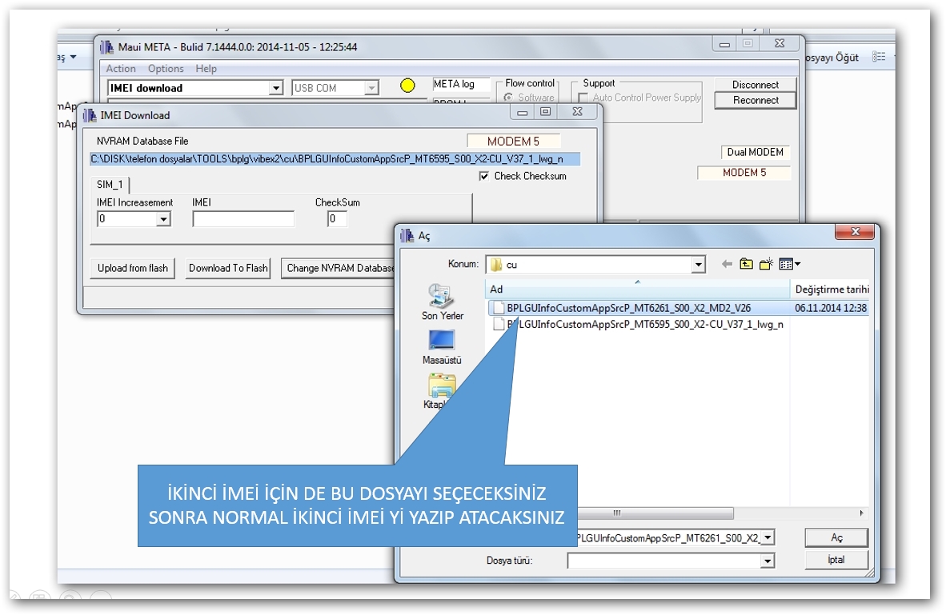Screen dimensions: 946x615
Task: Open the Options menu
Action: pos(166,69)
